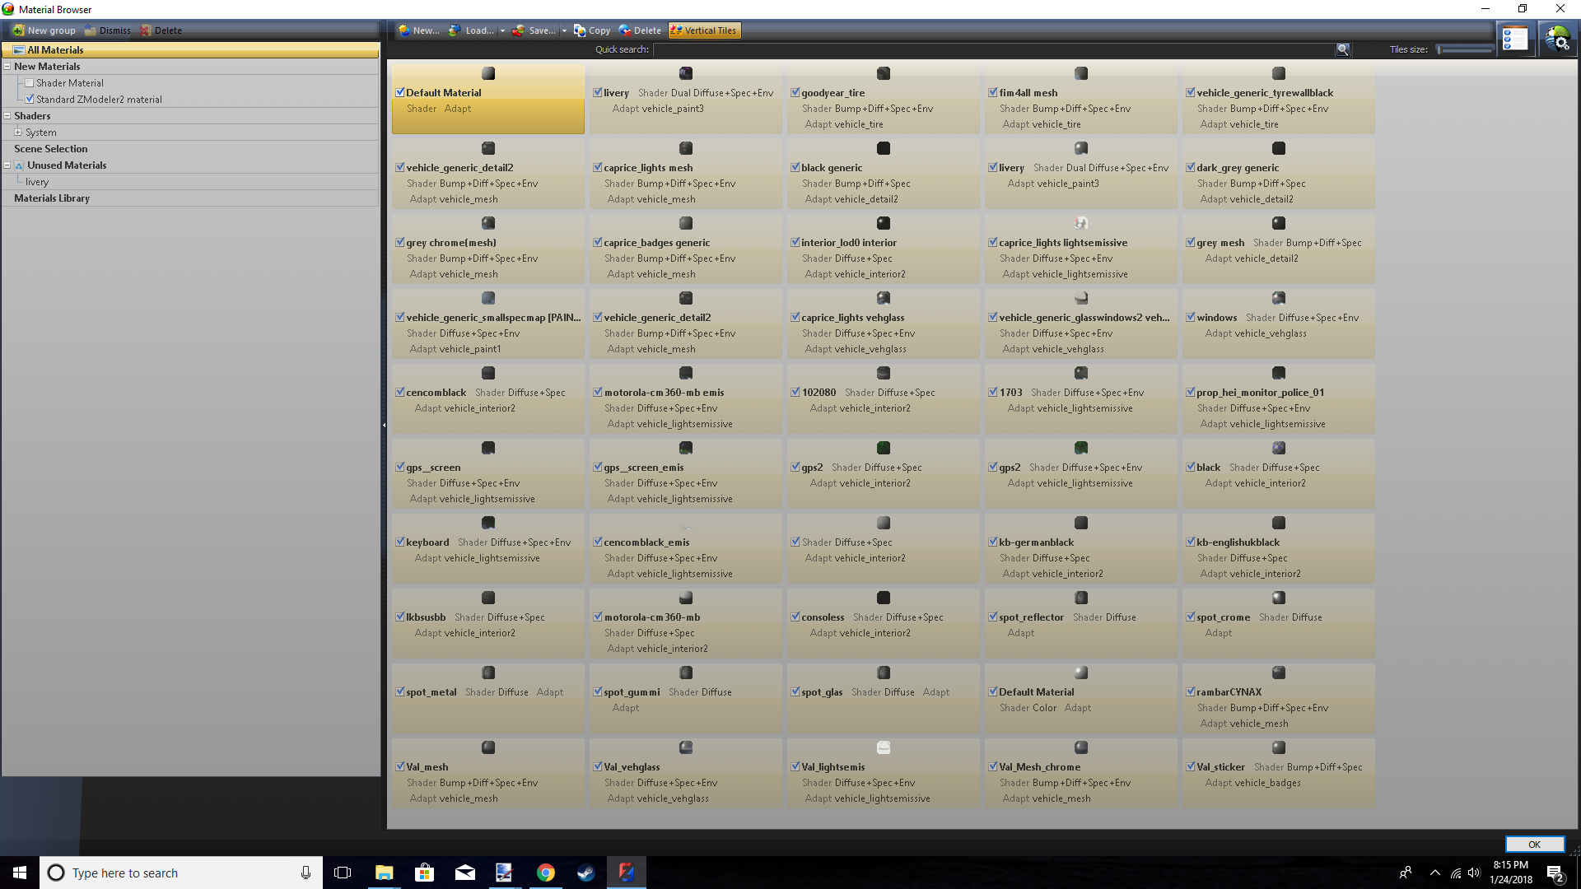Viewport: 1581px width, 889px height.
Task: Uncheck the Standard ZModeler2 material checkbox
Action: [x=30, y=100]
